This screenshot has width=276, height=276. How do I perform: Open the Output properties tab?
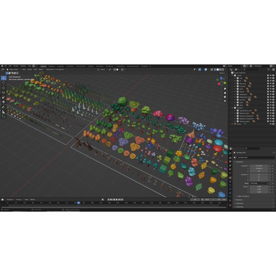point(230,162)
